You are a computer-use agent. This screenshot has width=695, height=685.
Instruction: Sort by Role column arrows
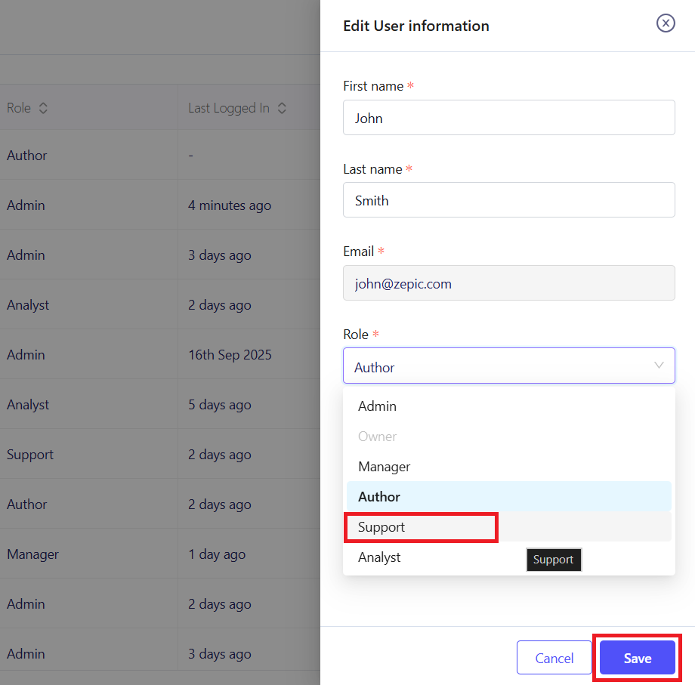43,108
